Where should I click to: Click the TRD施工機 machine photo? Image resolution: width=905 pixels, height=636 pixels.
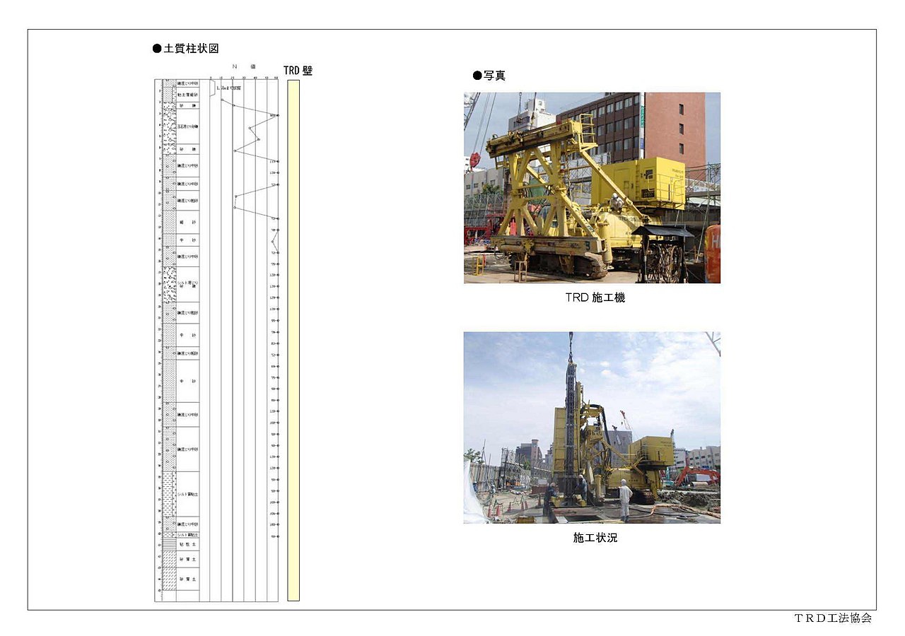coord(592,188)
